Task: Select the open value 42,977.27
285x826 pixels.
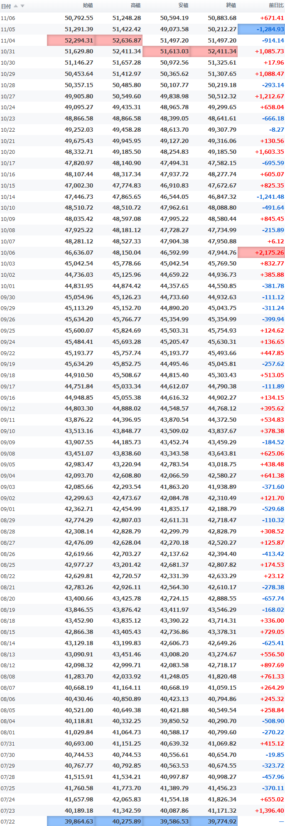Action: tap(79, 565)
